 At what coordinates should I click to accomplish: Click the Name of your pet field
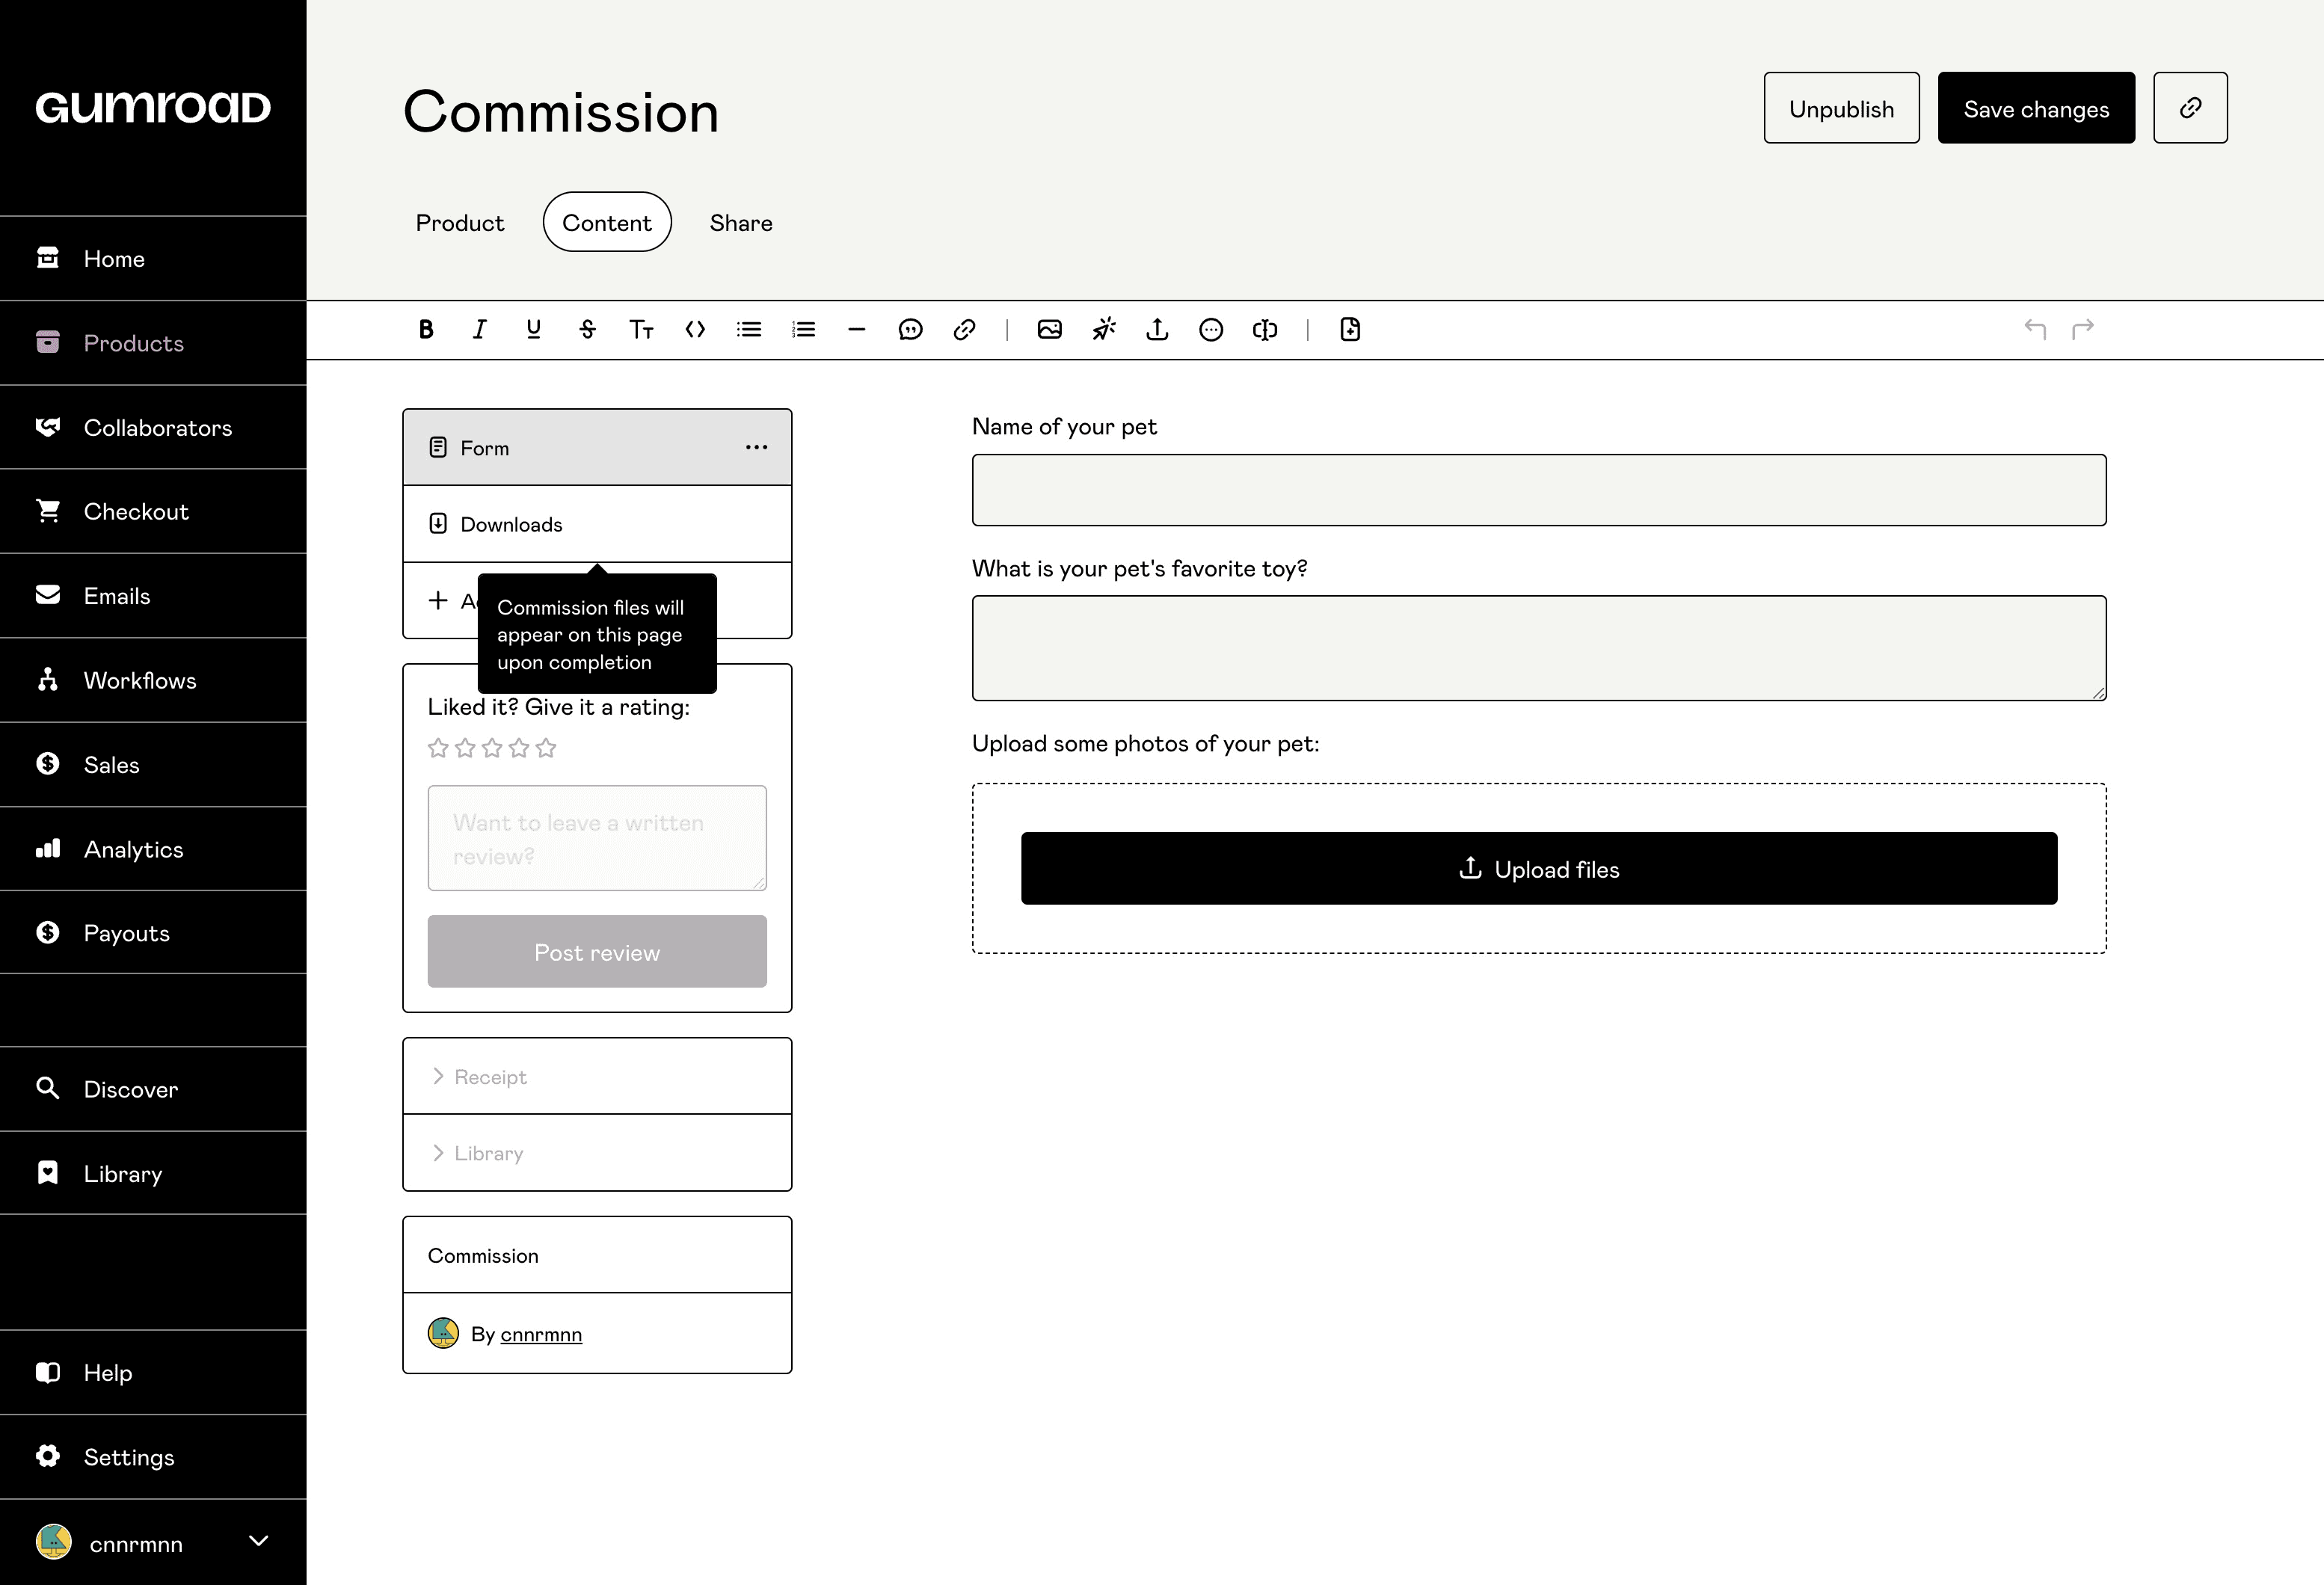tap(1538, 490)
